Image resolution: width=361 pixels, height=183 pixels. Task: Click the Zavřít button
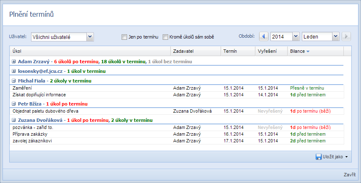[349, 175]
